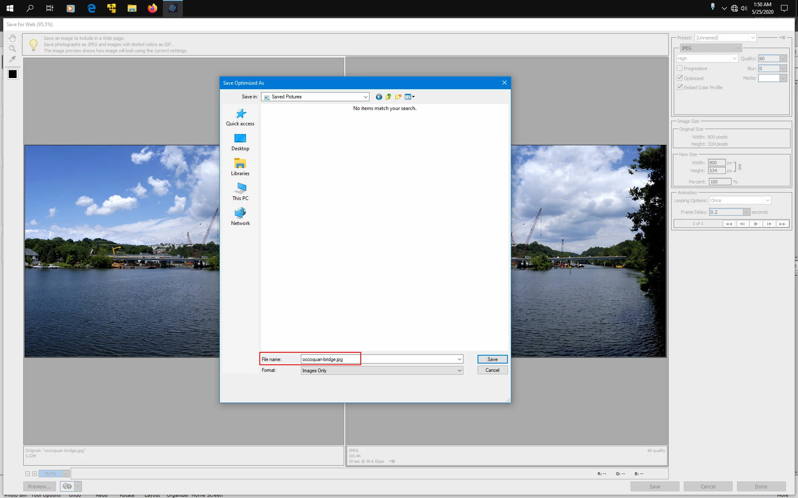The height and width of the screenshot is (498, 798).
Task: Select the Zoom tool magnifier
Action: 12,49
